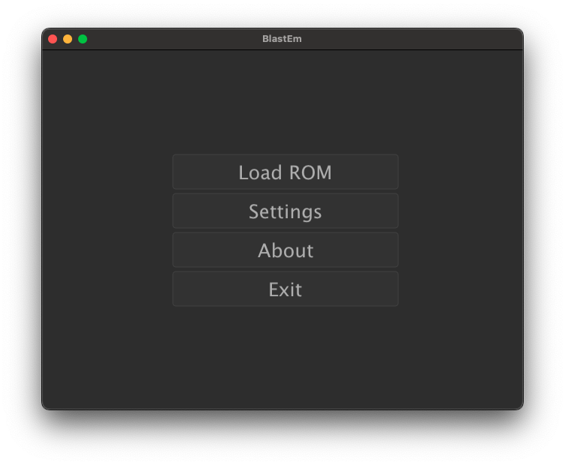
Task: Show the About screen
Action: coord(285,250)
